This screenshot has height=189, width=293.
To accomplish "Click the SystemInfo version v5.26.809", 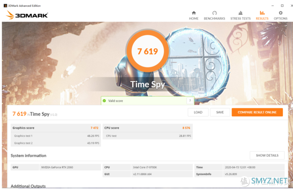I will click(231, 174).
